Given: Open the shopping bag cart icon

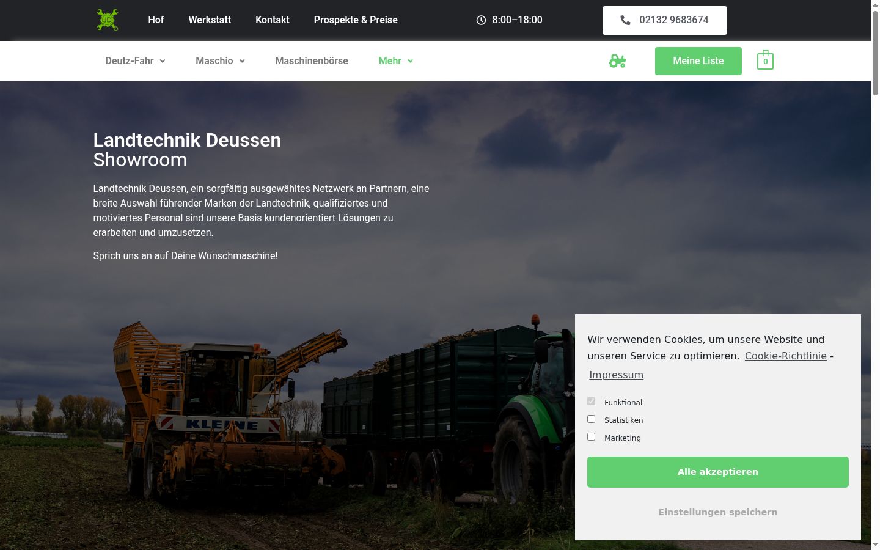Looking at the screenshot, I should click(x=765, y=60).
